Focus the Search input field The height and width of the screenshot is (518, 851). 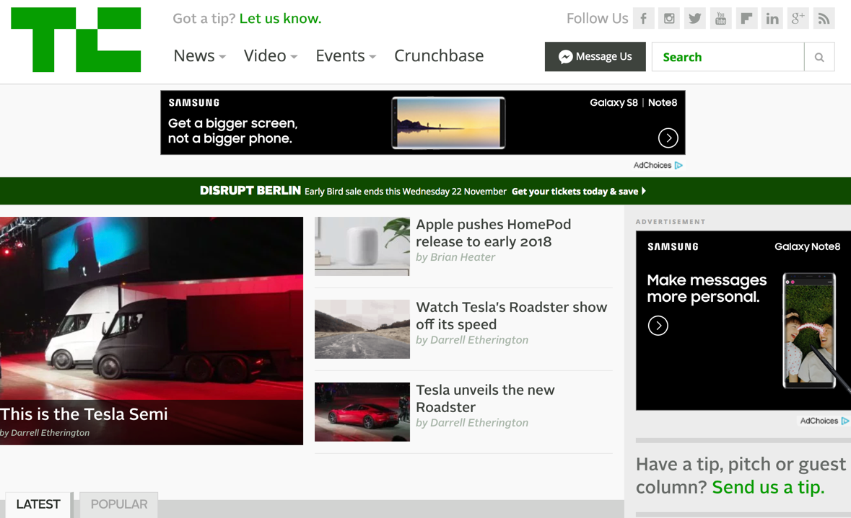[728, 57]
